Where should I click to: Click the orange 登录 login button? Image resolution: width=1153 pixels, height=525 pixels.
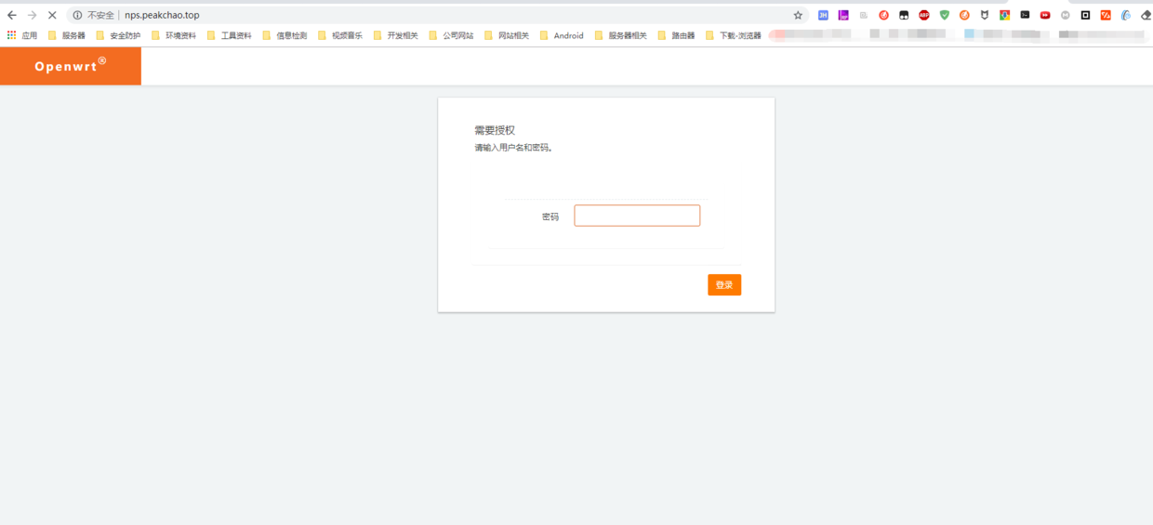[x=724, y=284]
